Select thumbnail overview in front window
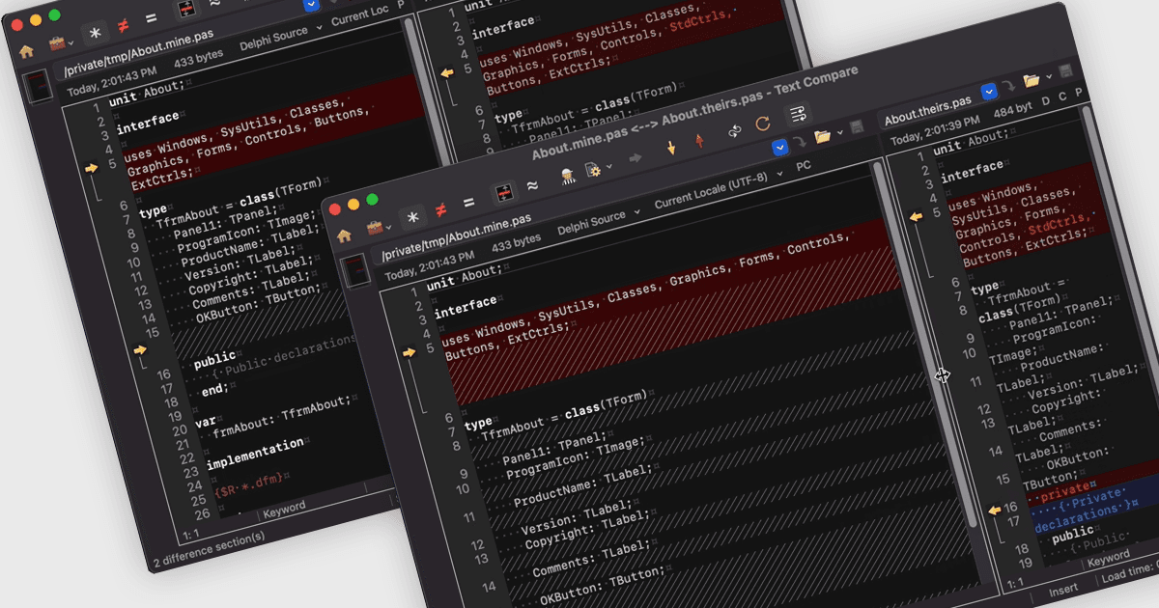The height and width of the screenshot is (608, 1159). pyautogui.click(x=356, y=271)
